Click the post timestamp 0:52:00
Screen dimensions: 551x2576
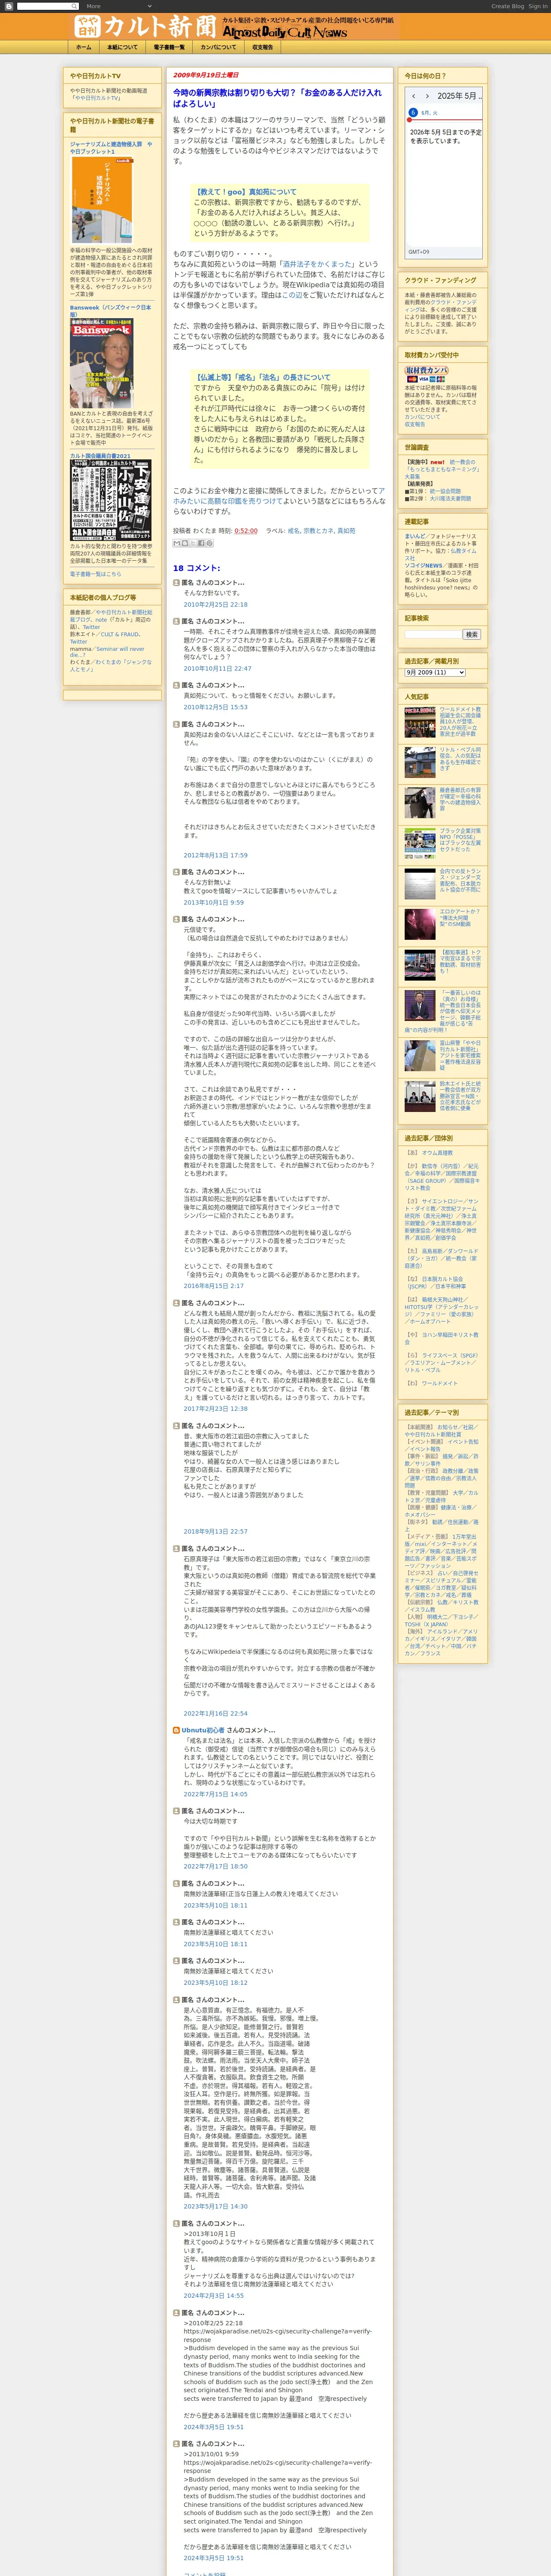246,531
